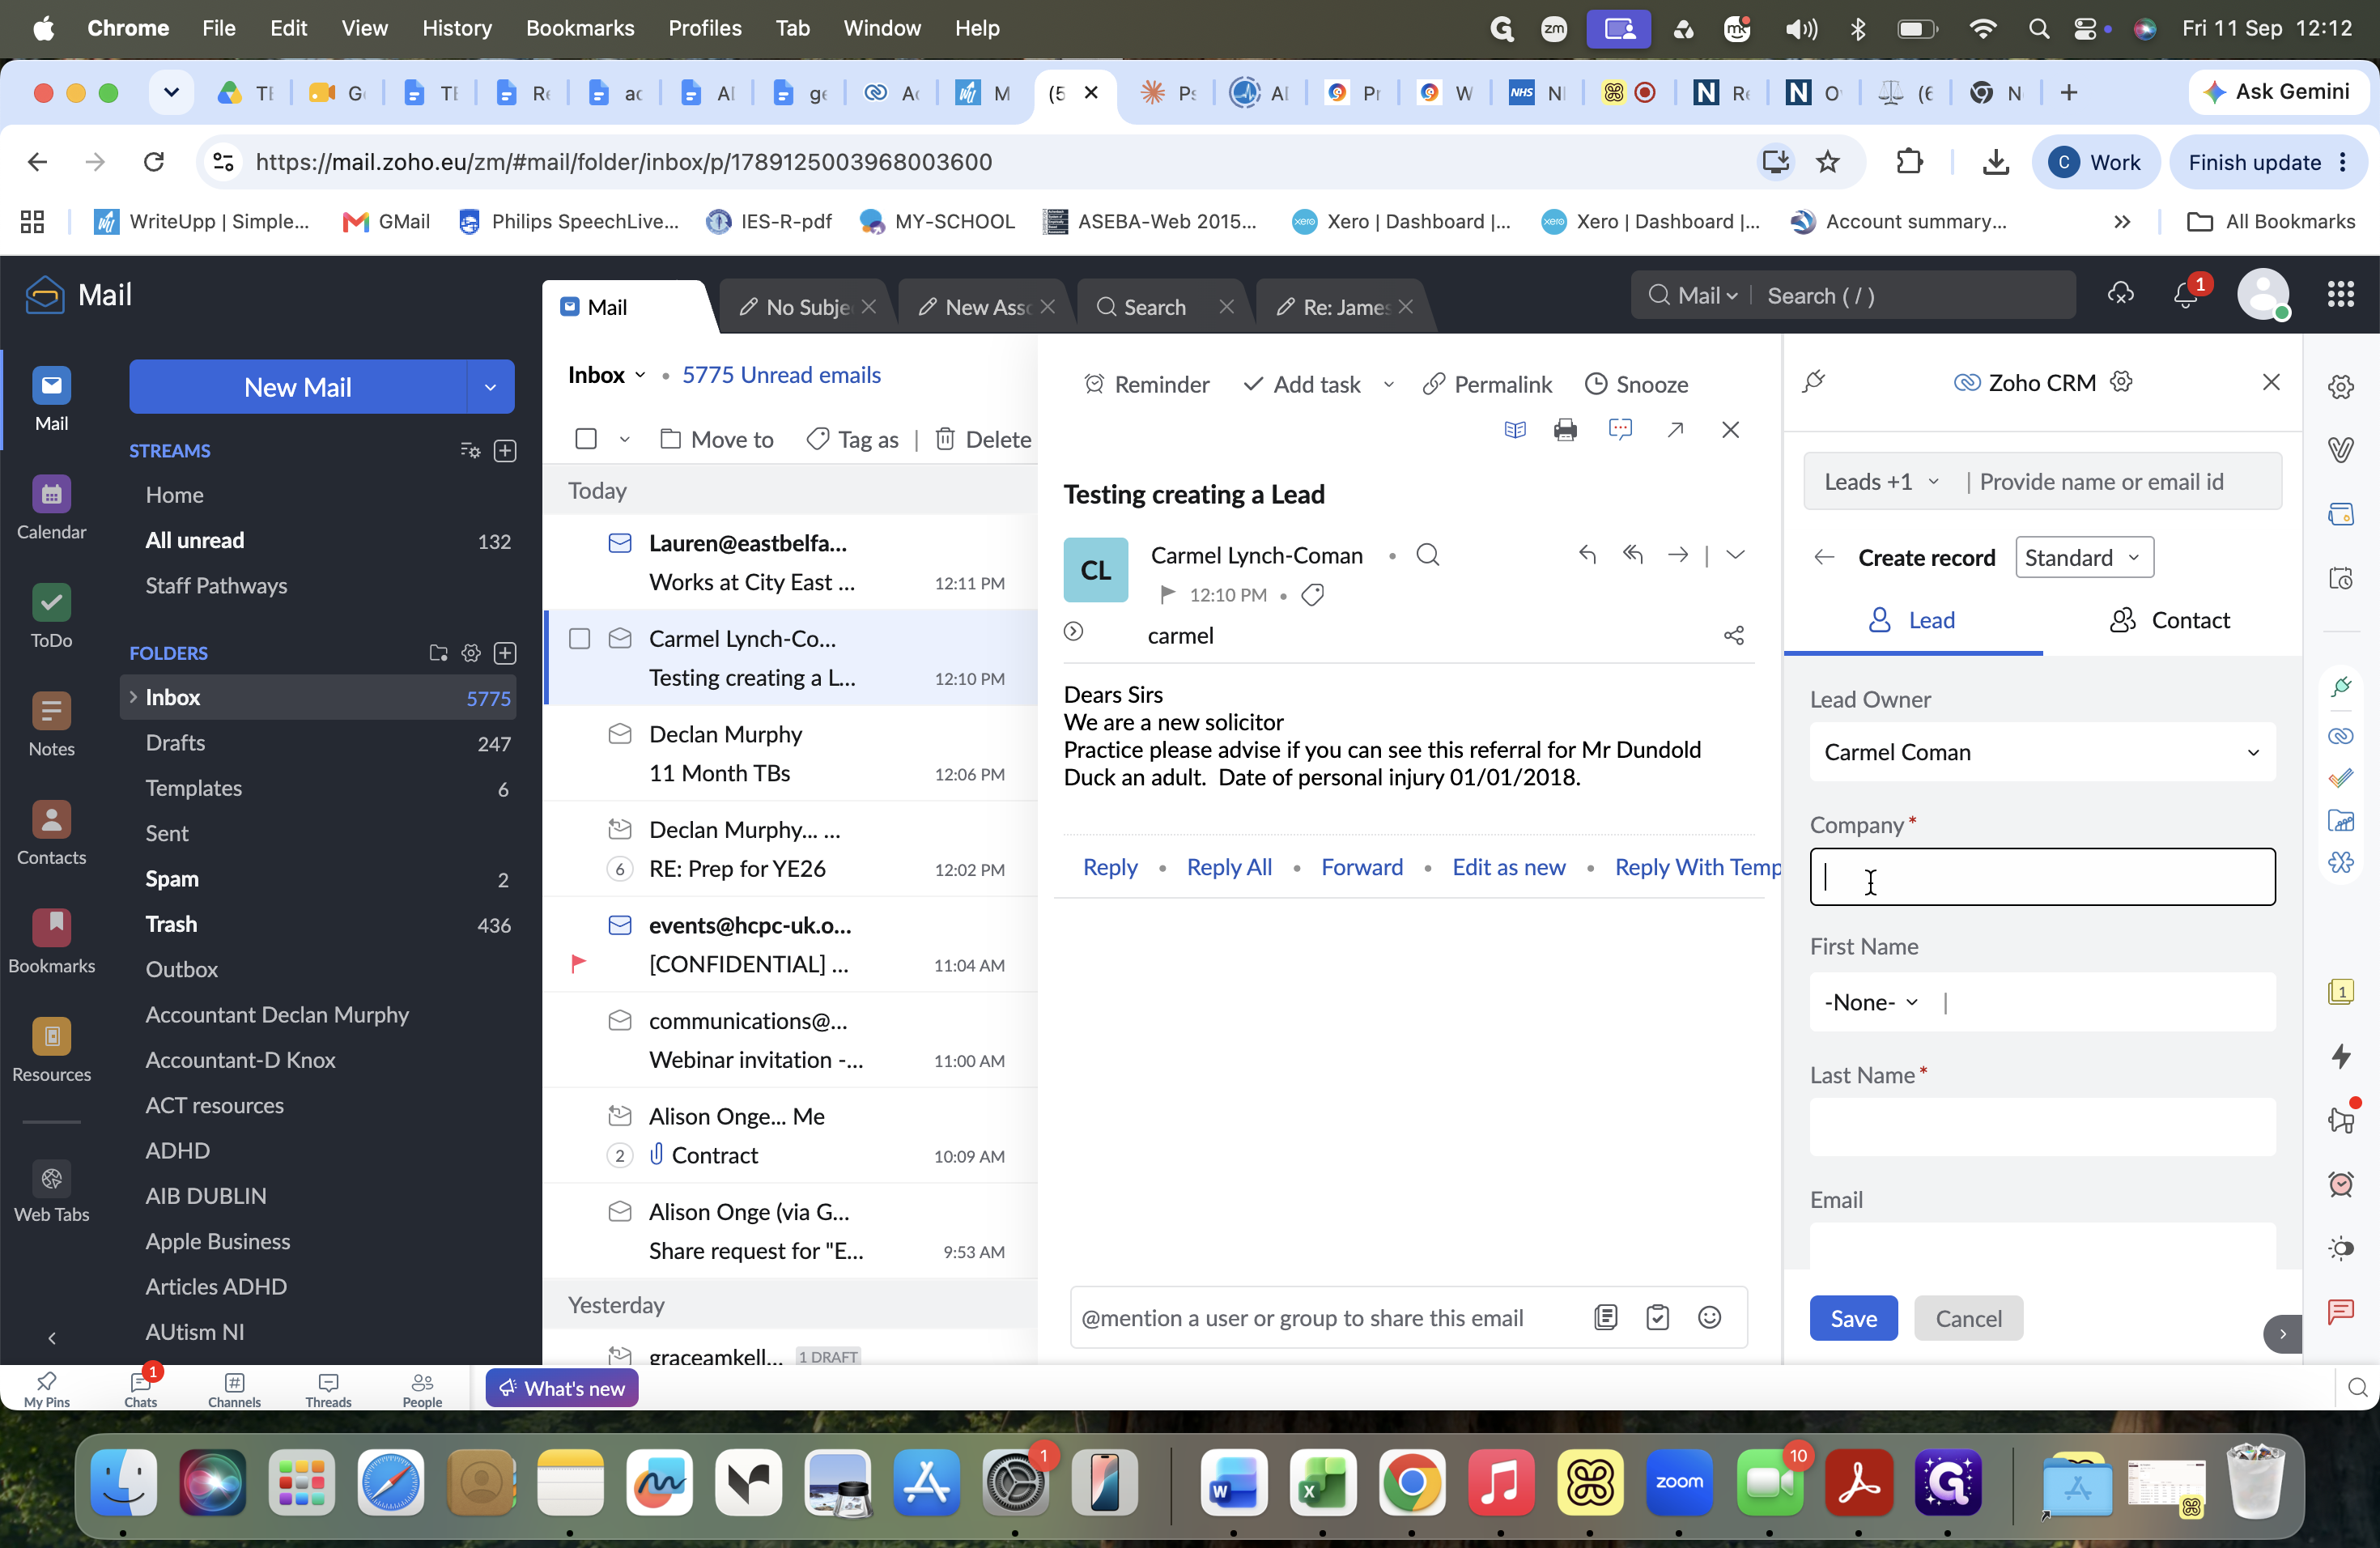Click the Forward link below email
Image resolution: width=2380 pixels, height=1548 pixels.
(1361, 867)
